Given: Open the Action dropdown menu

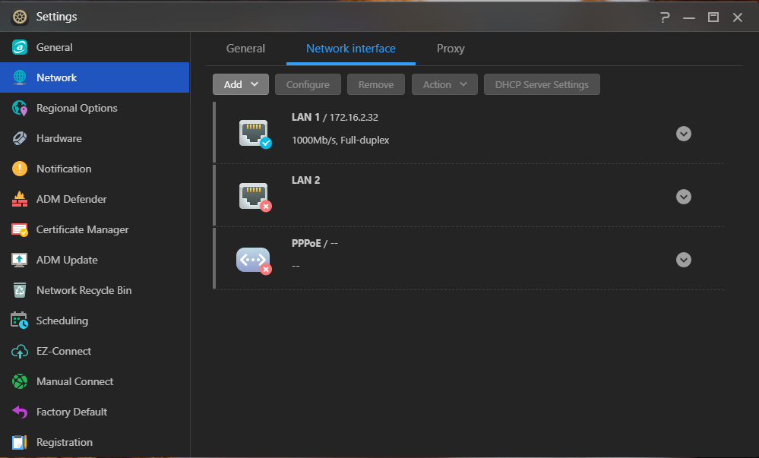Looking at the screenshot, I should click(444, 84).
